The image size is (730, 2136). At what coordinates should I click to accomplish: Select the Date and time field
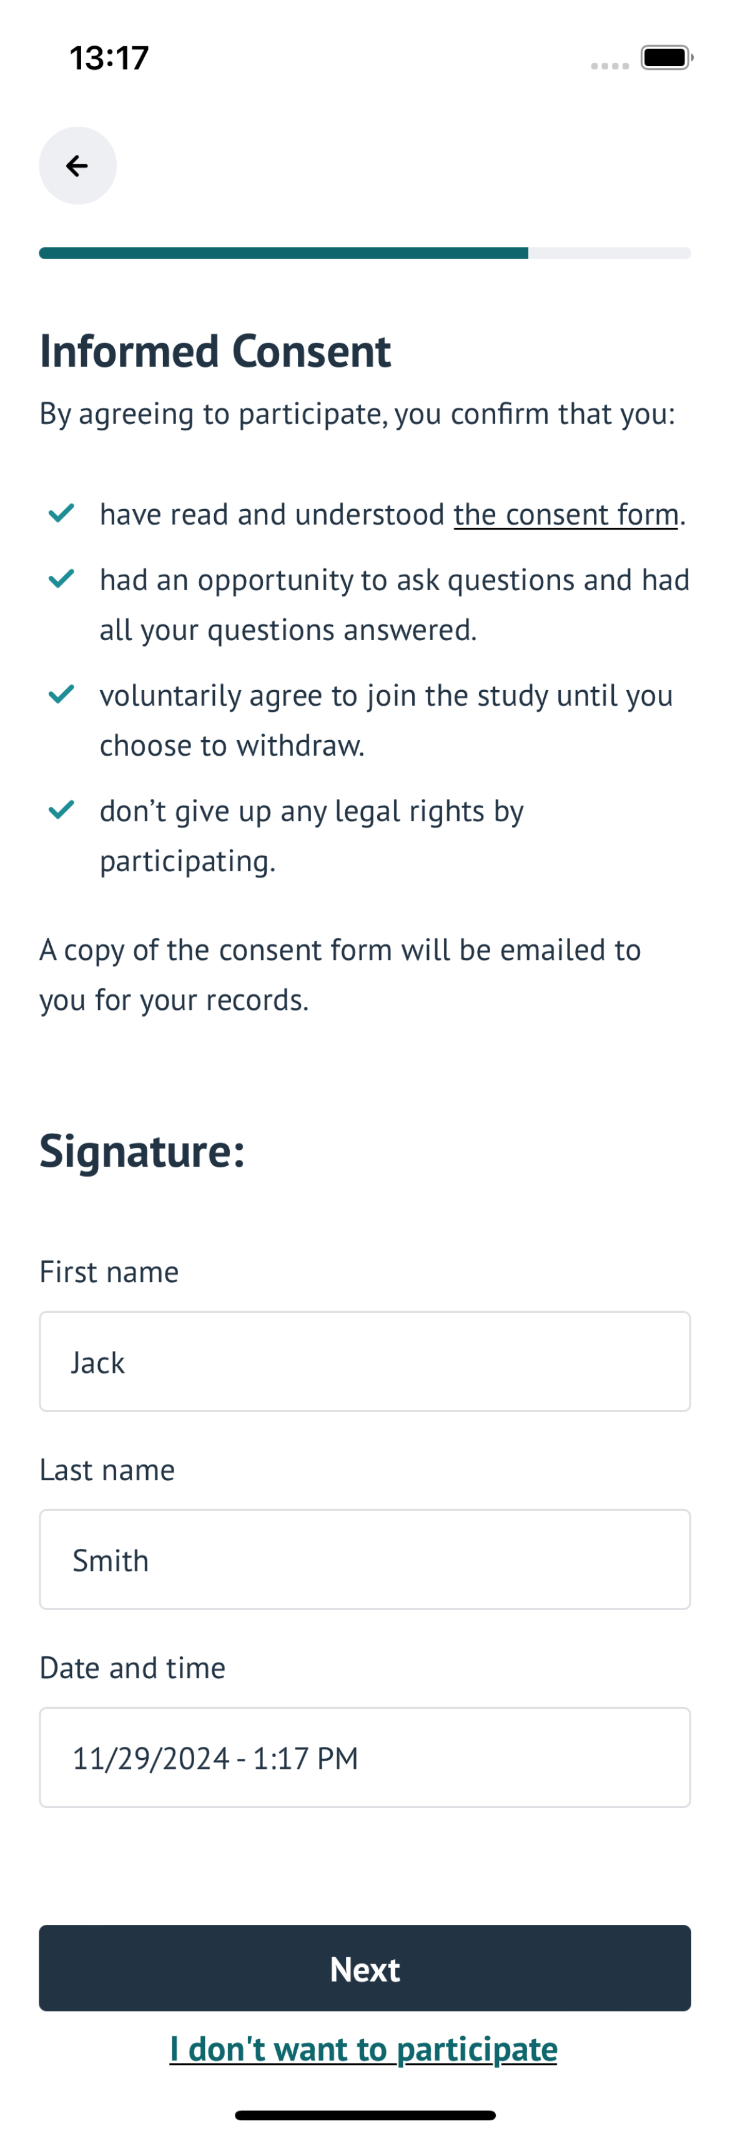pyautogui.click(x=365, y=1758)
